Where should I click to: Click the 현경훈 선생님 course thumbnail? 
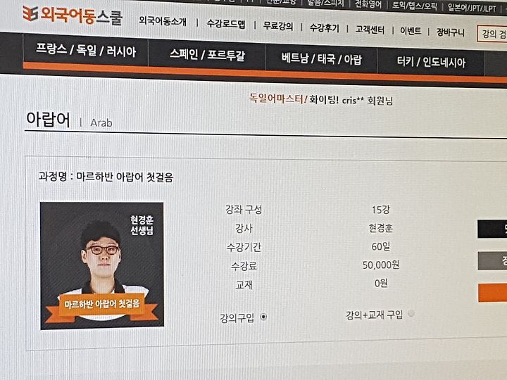pos(102,265)
